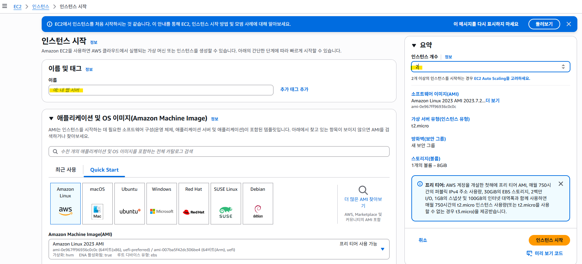Open 정보 link beside 인스턴스 개수
Viewport: 582px width, 264px height.
pos(448,57)
